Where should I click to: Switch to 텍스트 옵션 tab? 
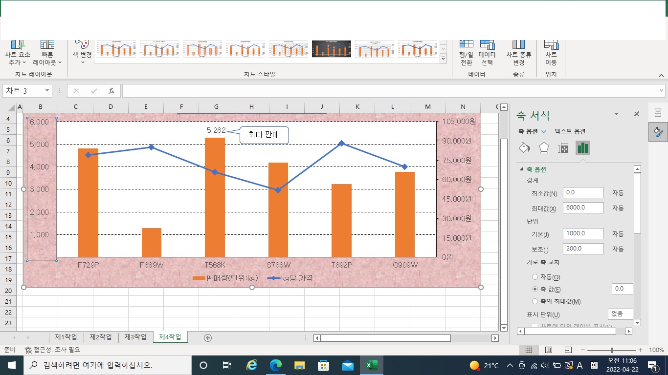[570, 131]
